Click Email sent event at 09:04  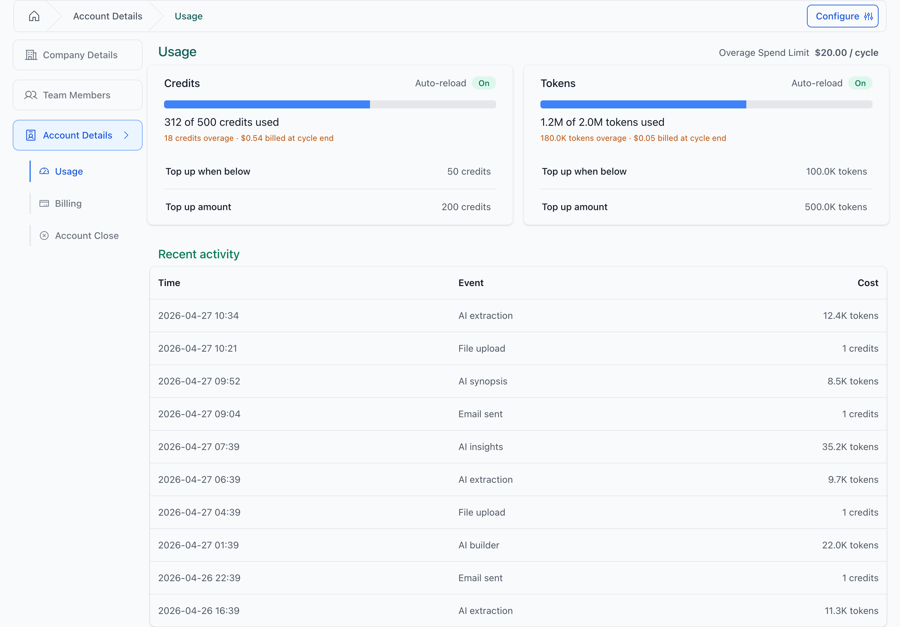[480, 414]
